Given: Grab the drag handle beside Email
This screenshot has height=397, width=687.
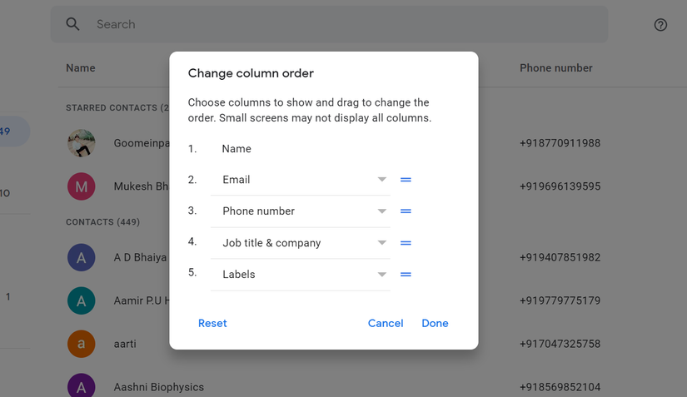Looking at the screenshot, I should tap(406, 180).
